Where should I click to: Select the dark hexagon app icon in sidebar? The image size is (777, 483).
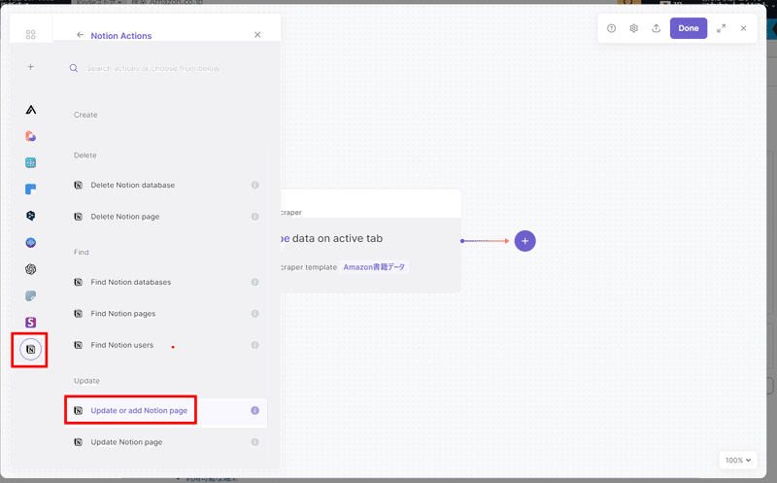[x=31, y=216]
